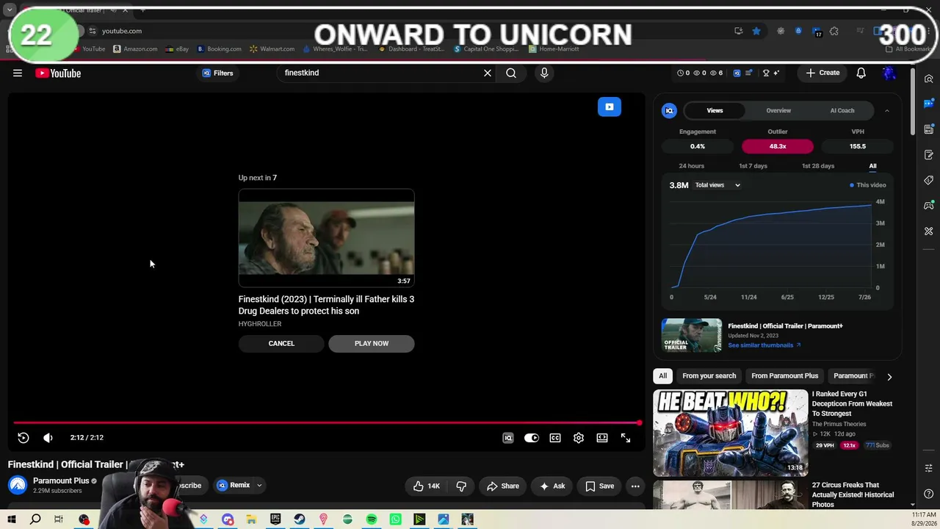
Task: Open the Decepticon ranking video thumbnail
Action: point(731,433)
